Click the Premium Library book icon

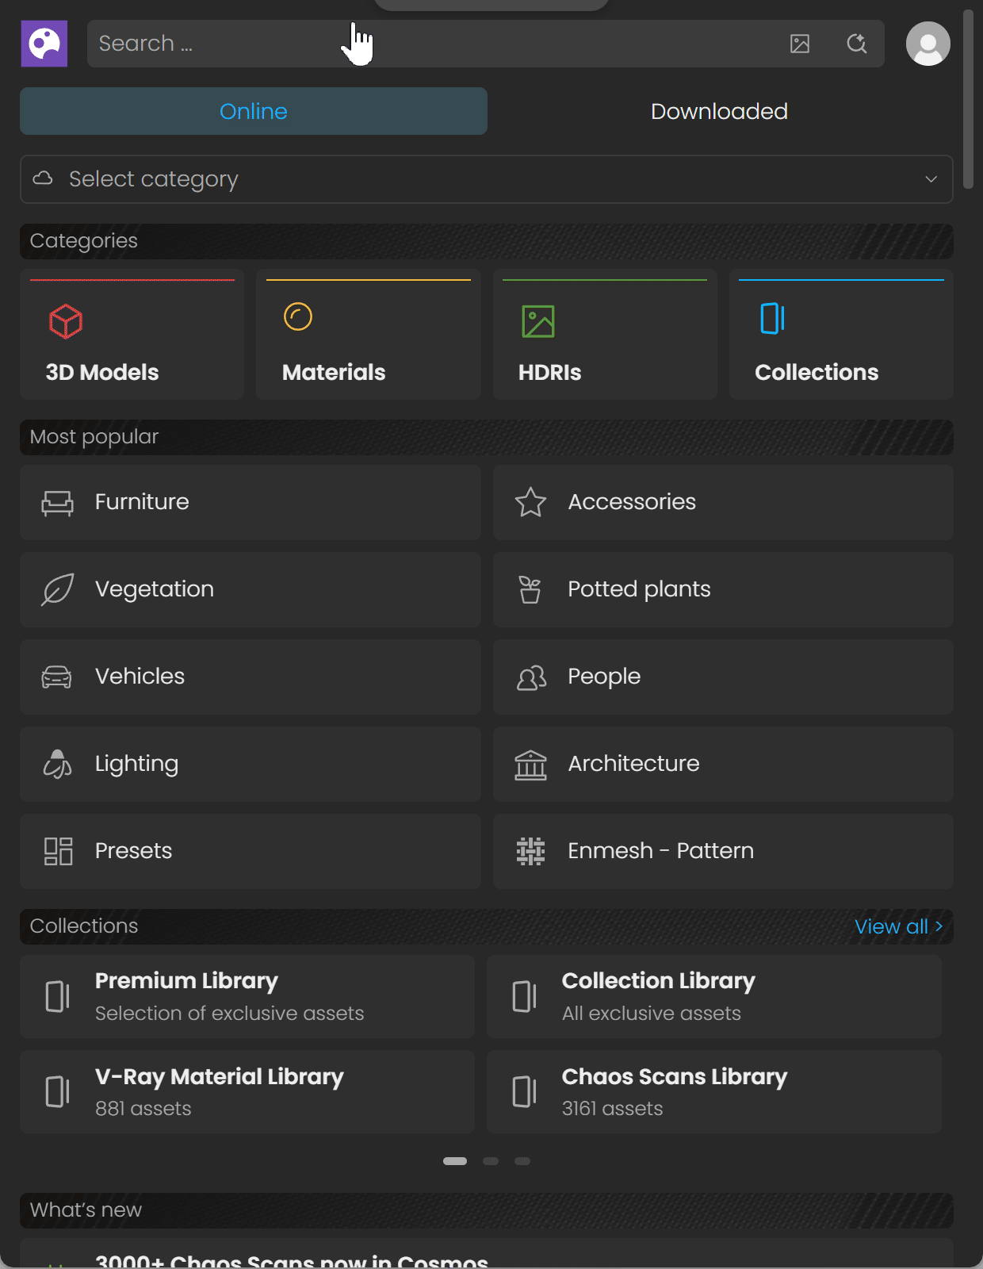click(x=57, y=996)
